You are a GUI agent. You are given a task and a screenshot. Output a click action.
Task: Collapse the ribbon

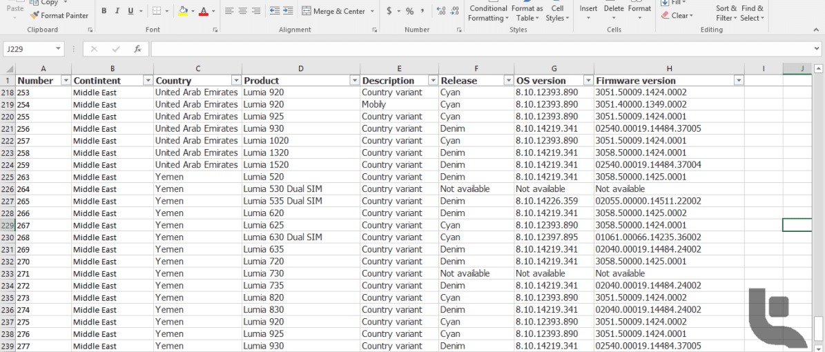(817, 30)
